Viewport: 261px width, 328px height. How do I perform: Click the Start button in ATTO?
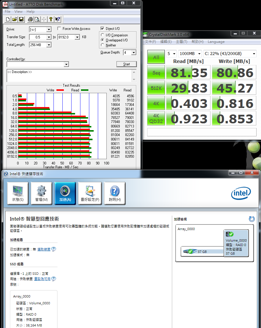pos(127,64)
